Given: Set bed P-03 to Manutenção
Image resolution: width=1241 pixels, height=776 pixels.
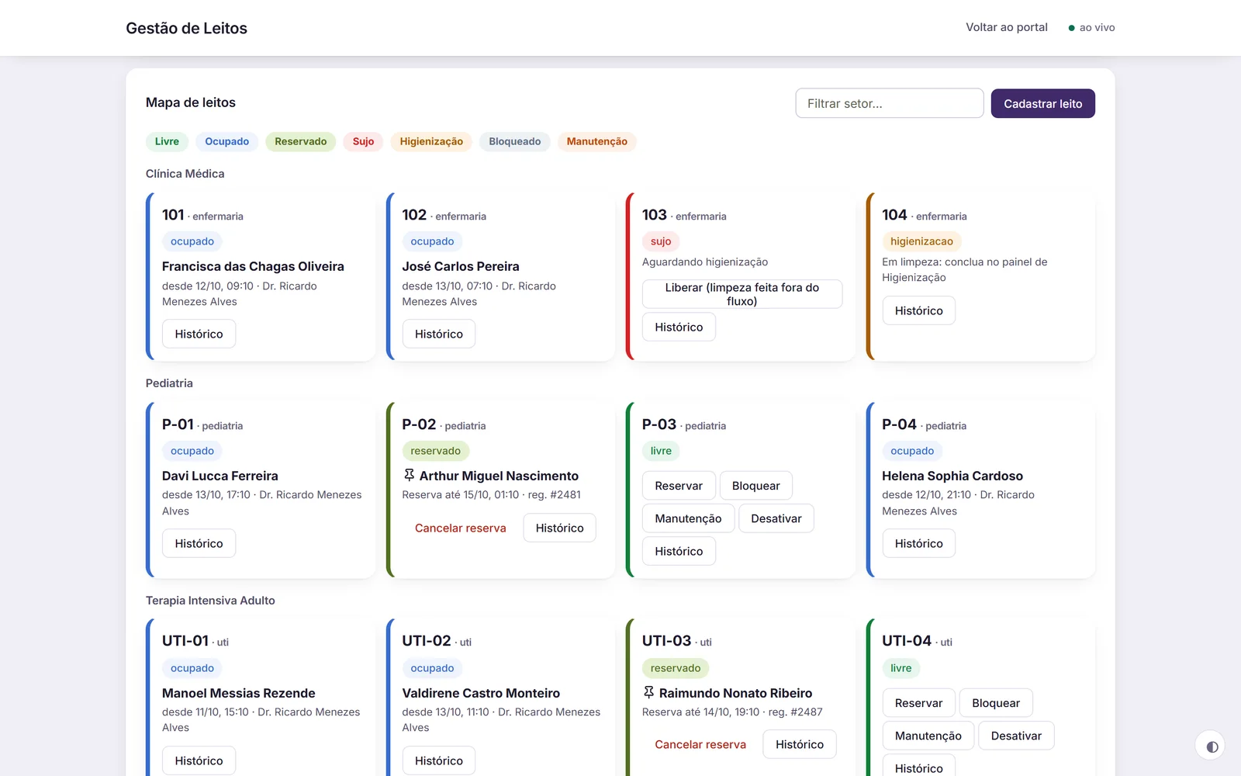Looking at the screenshot, I should (x=688, y=518).
